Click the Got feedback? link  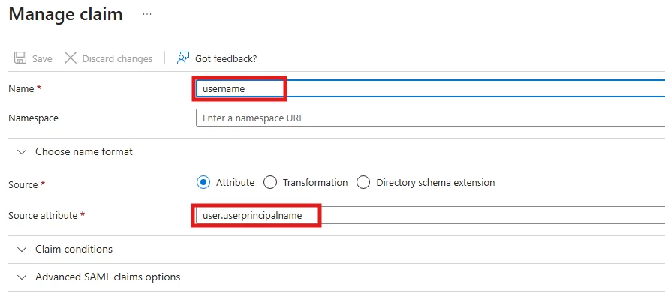pyautogui.click(x=226, y=58)
